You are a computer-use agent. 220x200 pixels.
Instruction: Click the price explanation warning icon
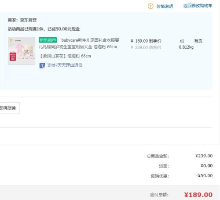[x=150, y=6]
